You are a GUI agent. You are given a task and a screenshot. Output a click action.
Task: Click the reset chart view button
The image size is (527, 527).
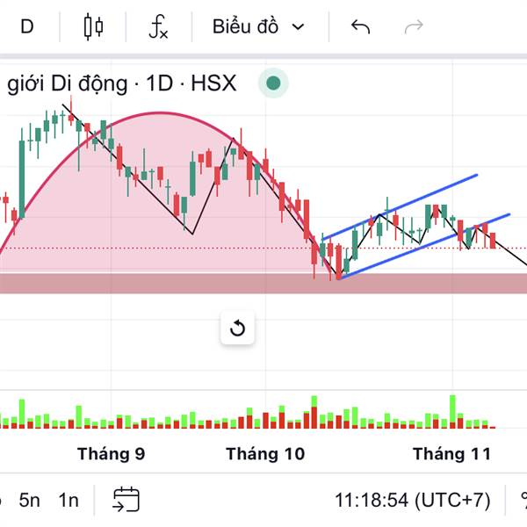(237, 328)
